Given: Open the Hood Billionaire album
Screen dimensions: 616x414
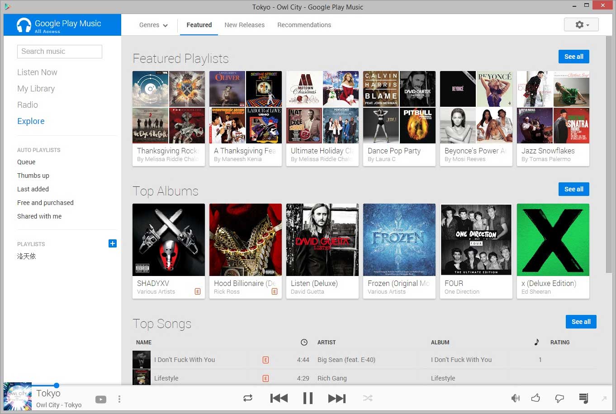Looking at the screenshot, I should 246,251.
